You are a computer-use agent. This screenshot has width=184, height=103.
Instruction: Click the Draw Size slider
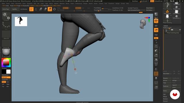pos(102,10)
